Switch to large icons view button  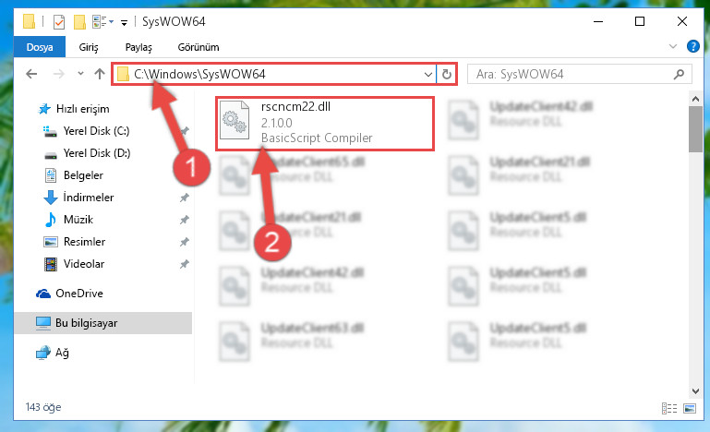coord(689,408)
